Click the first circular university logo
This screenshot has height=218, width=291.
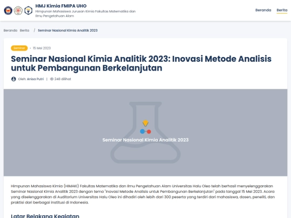[8, 10]
